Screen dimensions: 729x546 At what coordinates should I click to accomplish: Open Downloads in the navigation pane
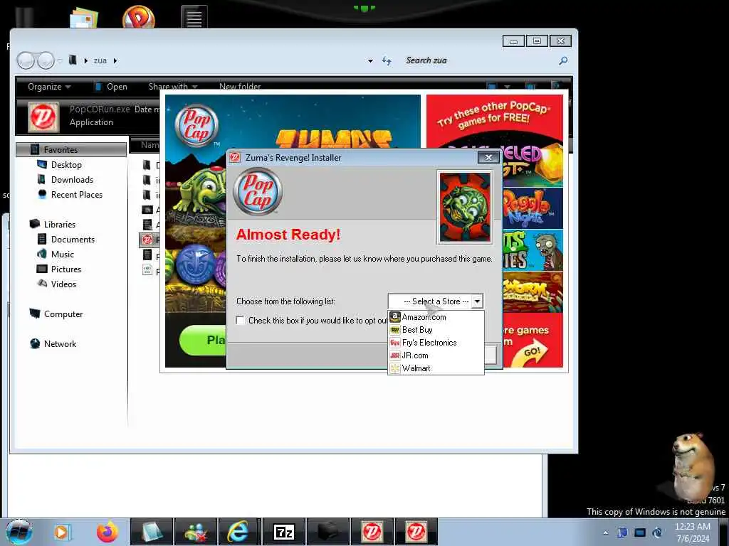pyautogui.click(x=72, y=180)
